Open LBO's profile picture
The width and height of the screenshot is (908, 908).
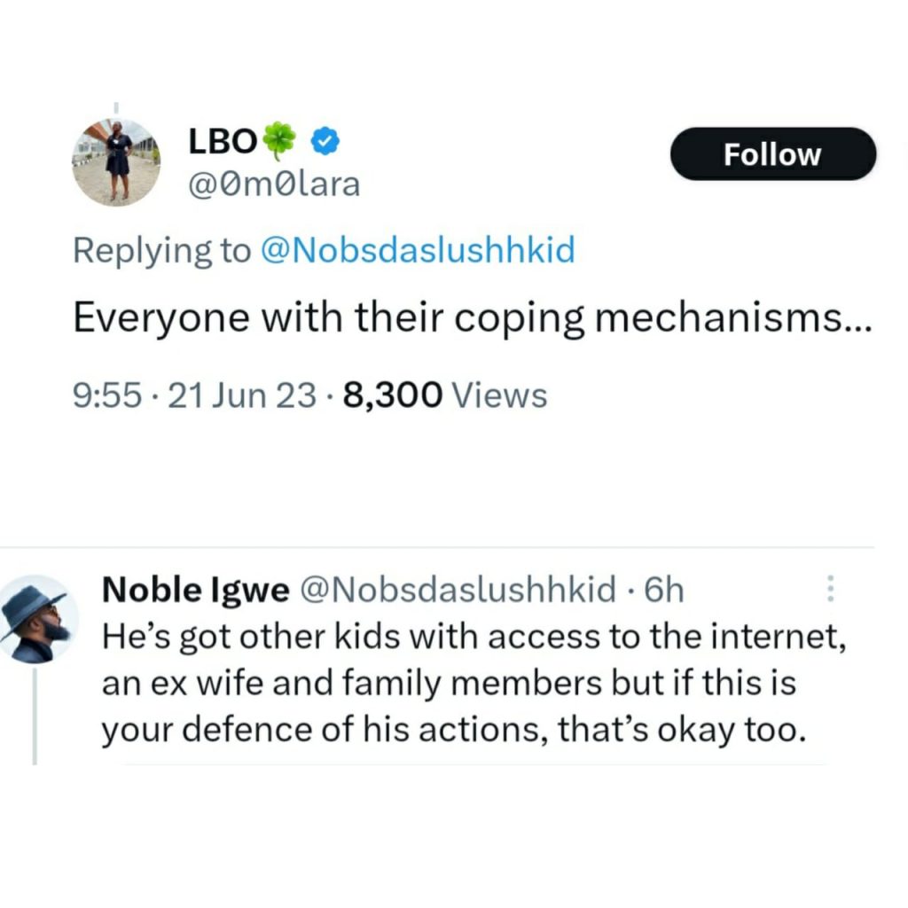click(x=116, y=160)
